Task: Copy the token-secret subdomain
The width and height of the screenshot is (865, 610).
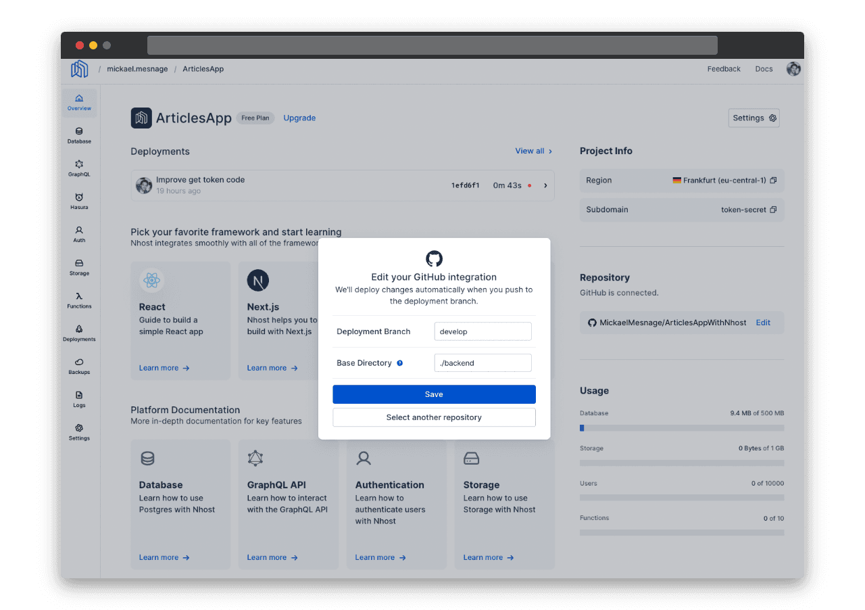Action: (773, 210)
